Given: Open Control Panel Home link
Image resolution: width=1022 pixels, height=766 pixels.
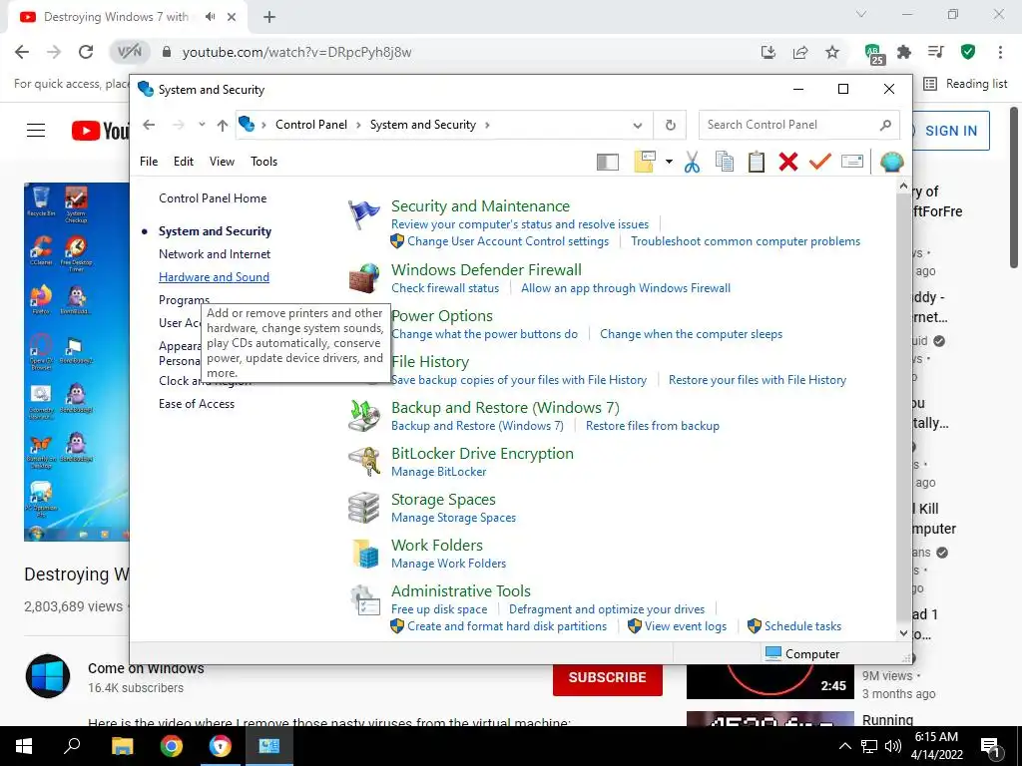Looking at the screenshot, I should pos(213,198).
